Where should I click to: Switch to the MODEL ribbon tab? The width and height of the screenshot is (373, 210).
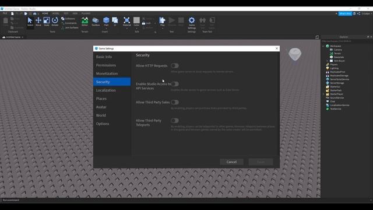tap(56, 13)
